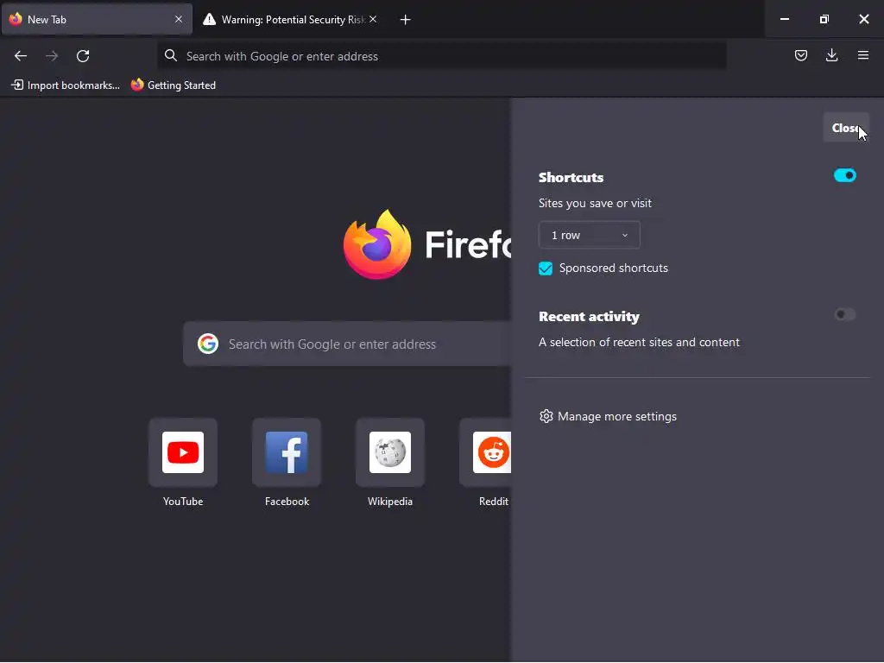The width and height of the screenshot is (884, 663).
Task: Uncheck Sponsored shortcuts checkbox
Action: (546, 268)
